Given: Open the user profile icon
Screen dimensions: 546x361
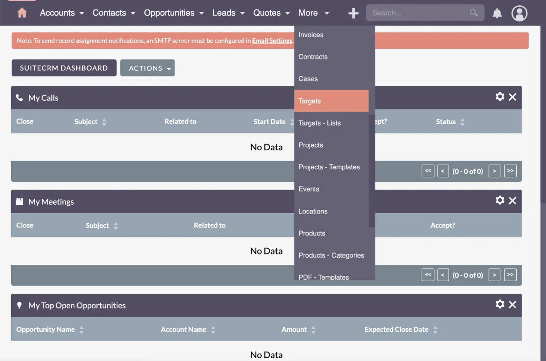Looking at the screenshot, I should click(519, 13).
